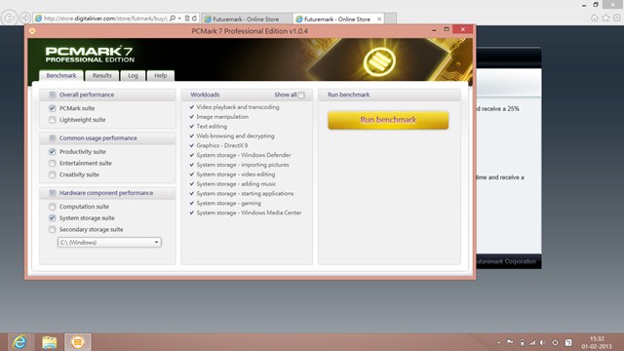Screen dimensions: 624x351
Task: Open the Internet Explorer Home icon
Action: [x=595, y=18]
